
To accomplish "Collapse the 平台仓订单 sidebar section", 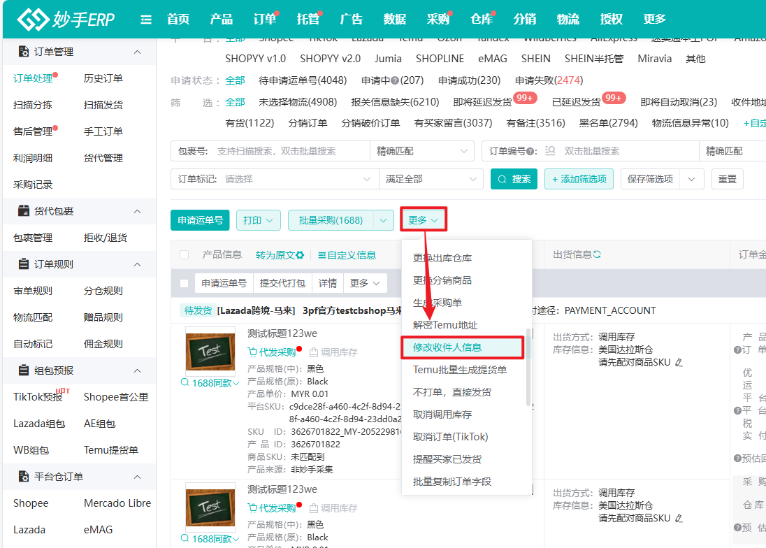I will point(137,477).
